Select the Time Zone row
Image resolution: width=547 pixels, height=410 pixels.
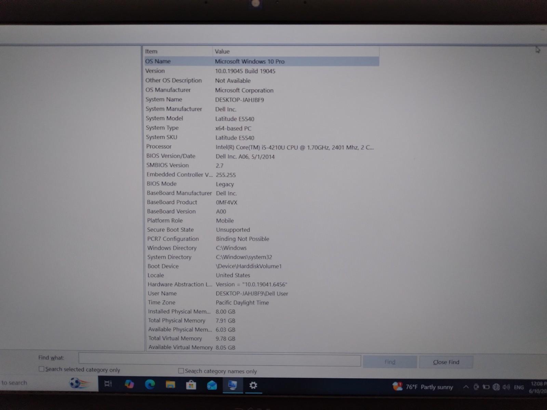262,302
